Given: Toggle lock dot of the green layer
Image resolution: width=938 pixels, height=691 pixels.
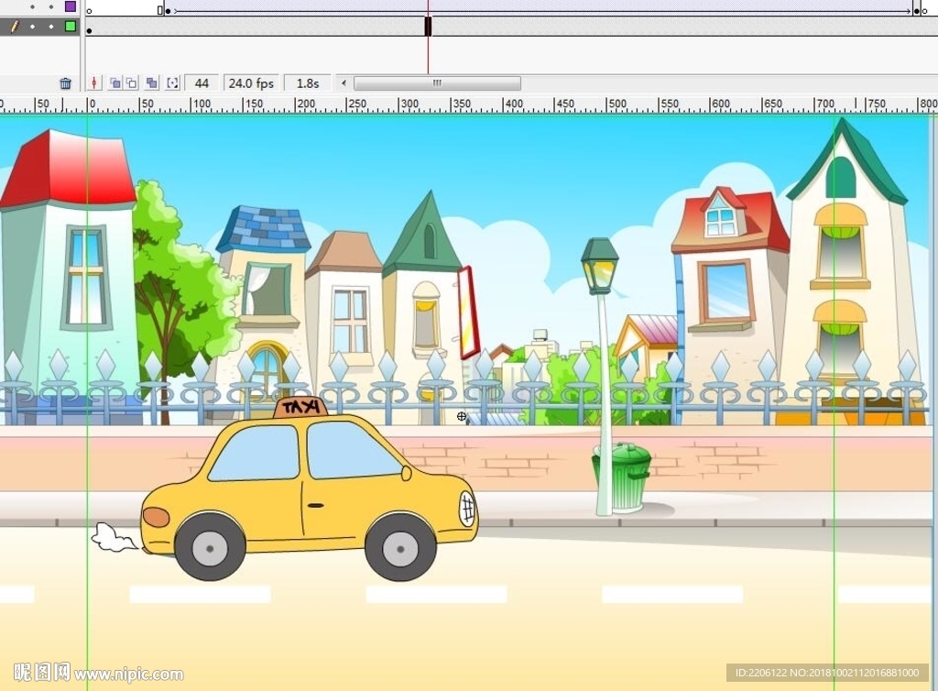Looking at the screenshot, I should pyautogui.click(x=49, y=27).
